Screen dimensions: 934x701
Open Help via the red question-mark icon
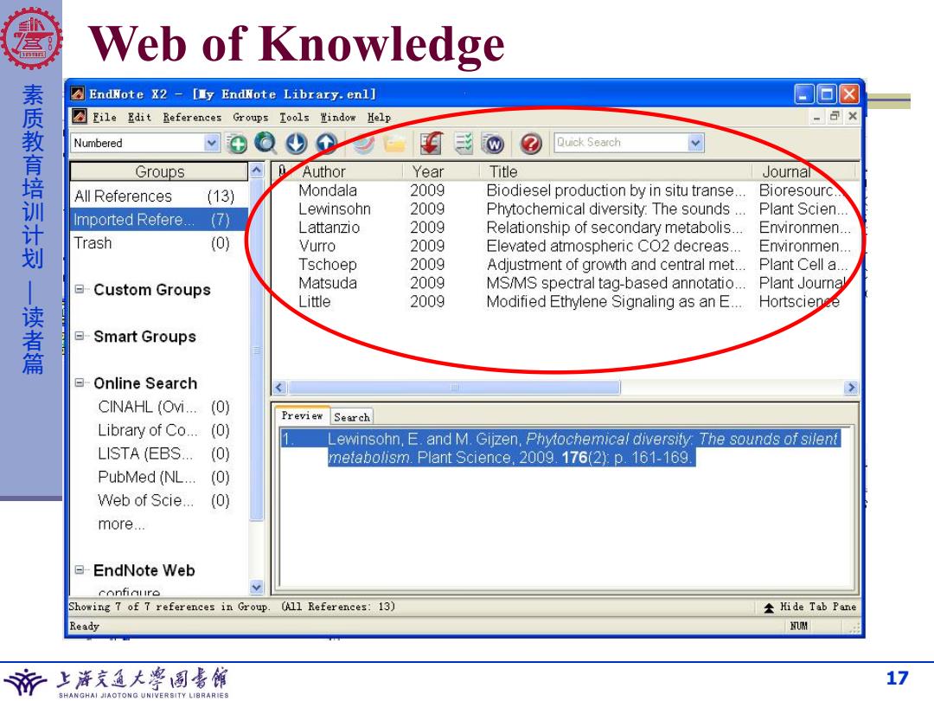point(531,143)
